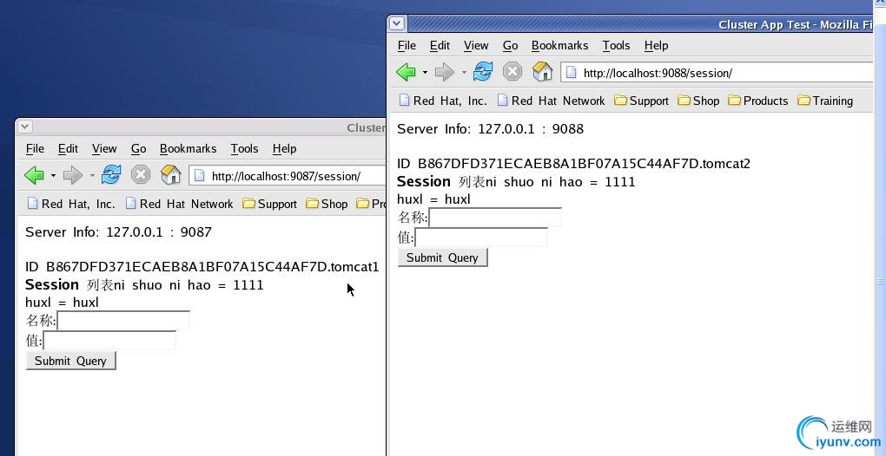The height and width of the screenshot is (456, 886).
Task: Open Red Hat, Inc. bookmark in 9088 window
Action: [x=443, y=101]
